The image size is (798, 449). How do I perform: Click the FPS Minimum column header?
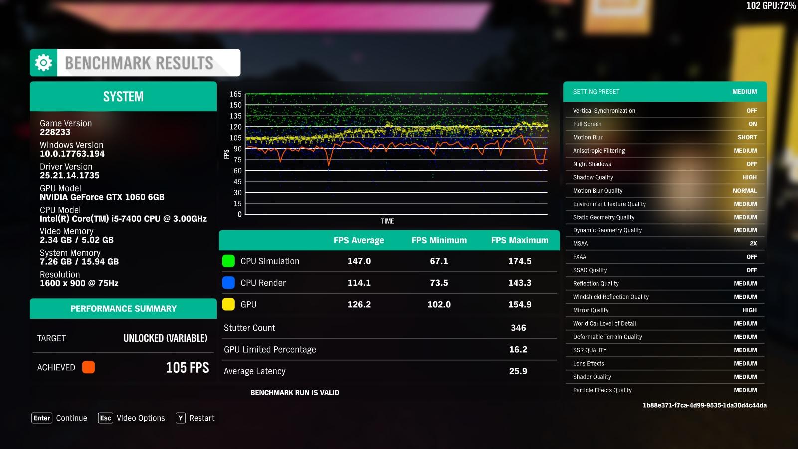(x=439, y=240)
